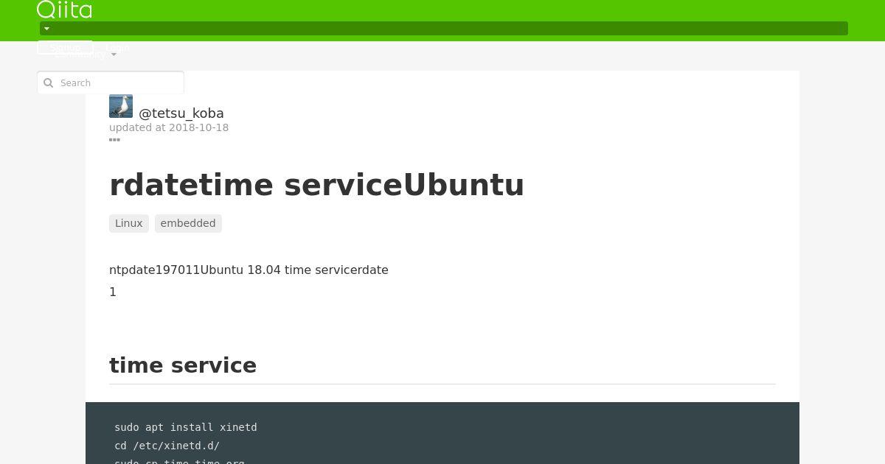
Task: Click the sudo apt install xinetd line
Action: pyautogui.click(x=186, y=427)
